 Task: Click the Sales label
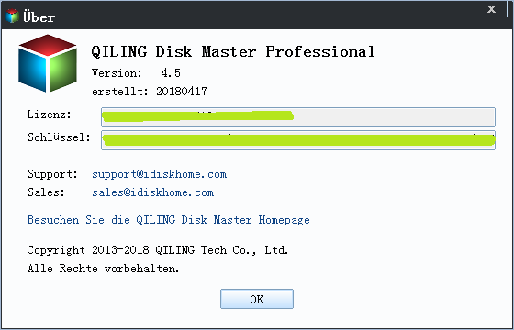(46, 192)
